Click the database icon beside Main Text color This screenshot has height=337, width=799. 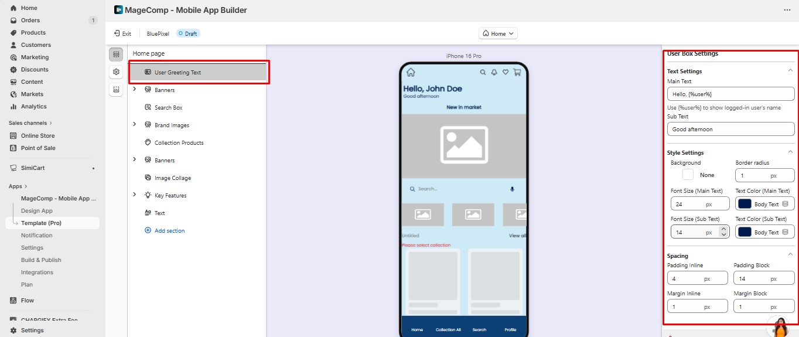(786, 204)
